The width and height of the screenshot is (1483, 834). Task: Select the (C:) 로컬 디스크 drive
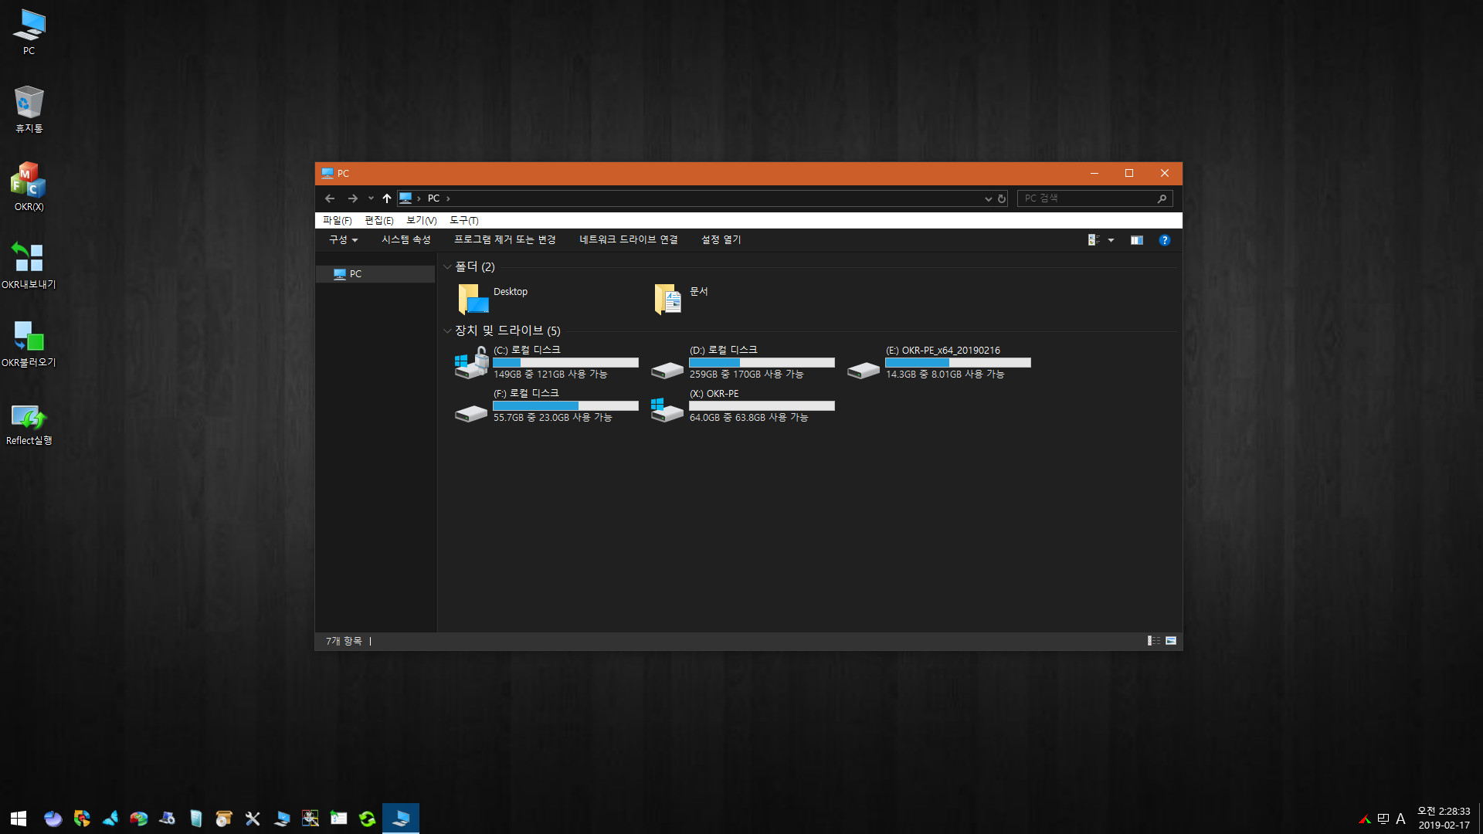tap(547, 362)
